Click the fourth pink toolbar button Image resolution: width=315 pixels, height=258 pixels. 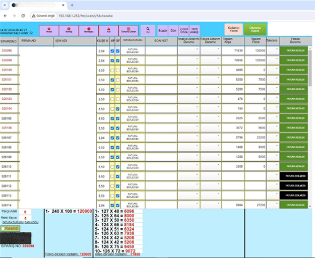click(108, 30)
